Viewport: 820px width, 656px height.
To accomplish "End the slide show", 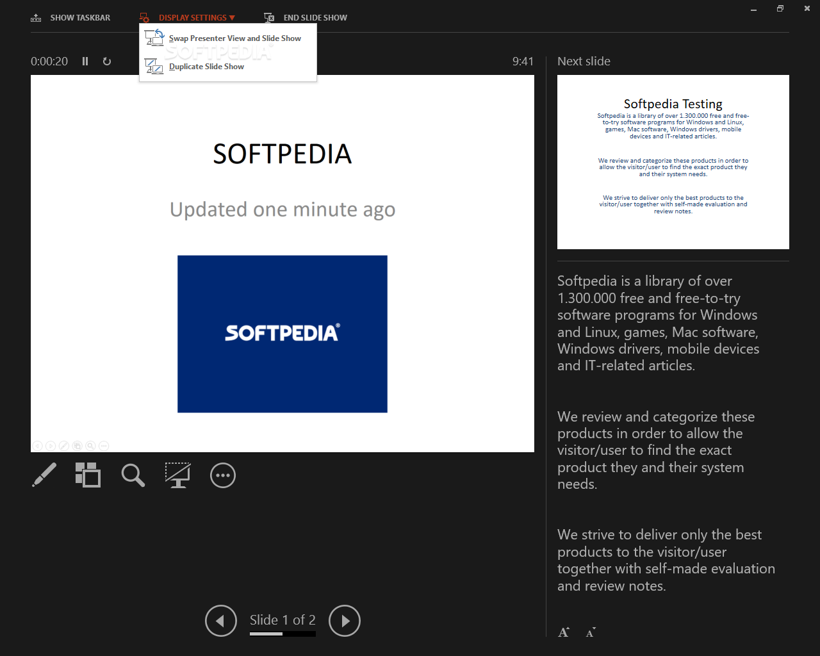I will tap(306, 18).
